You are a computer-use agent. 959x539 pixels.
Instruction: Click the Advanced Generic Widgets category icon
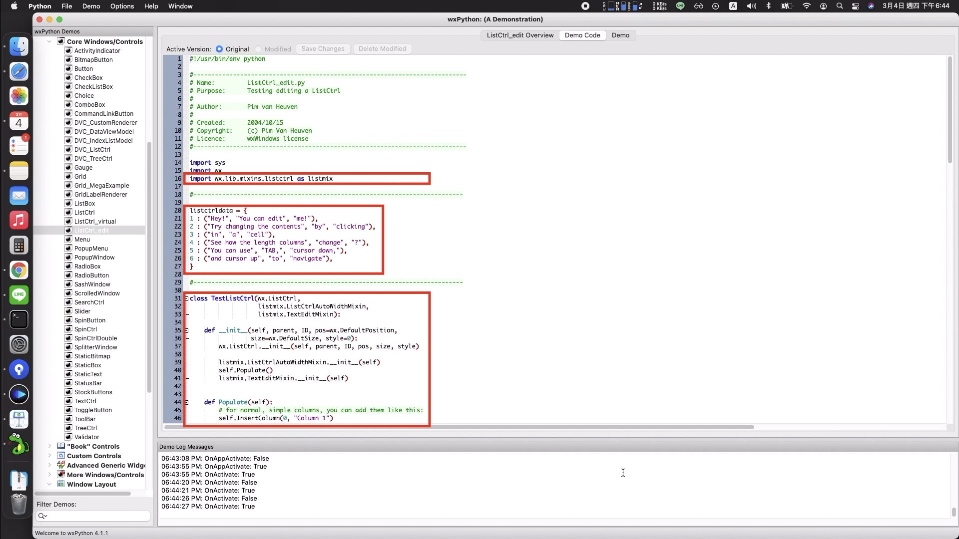tap(61, 465)
